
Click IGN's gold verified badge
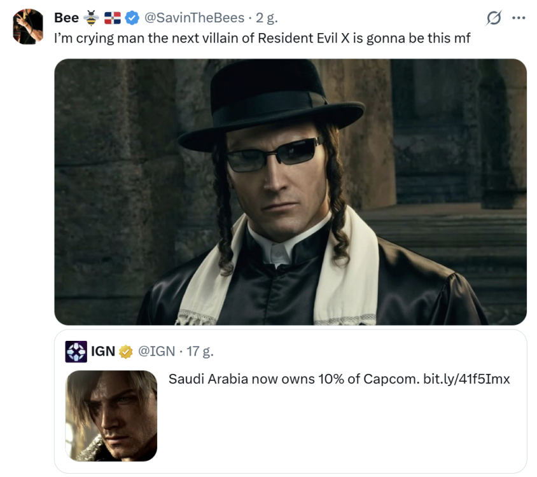pyautogui.click(x=126, y=351)
